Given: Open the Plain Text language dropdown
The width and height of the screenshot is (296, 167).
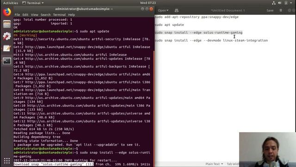Looking at the screenshot, I should [214, 164].
